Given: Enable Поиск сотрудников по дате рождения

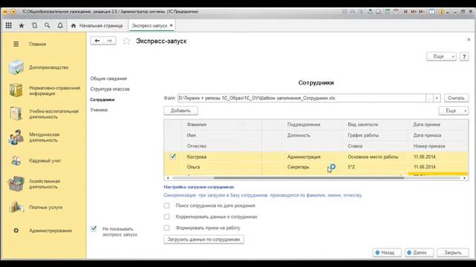Looking at the screenshot, I should [167, 205].
